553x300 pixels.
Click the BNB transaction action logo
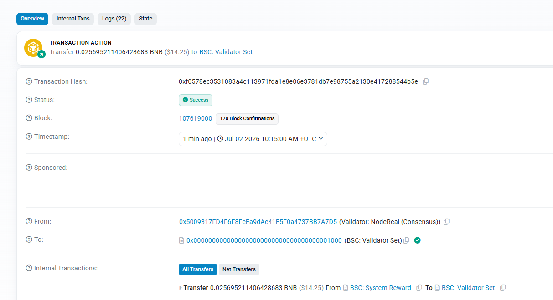pos(34,48)
